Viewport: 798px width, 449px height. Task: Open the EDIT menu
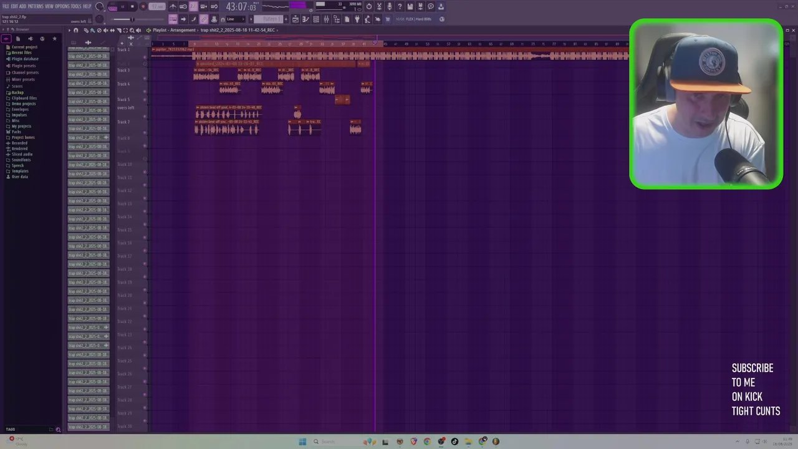pyautogui.click(x=14, y=6)
